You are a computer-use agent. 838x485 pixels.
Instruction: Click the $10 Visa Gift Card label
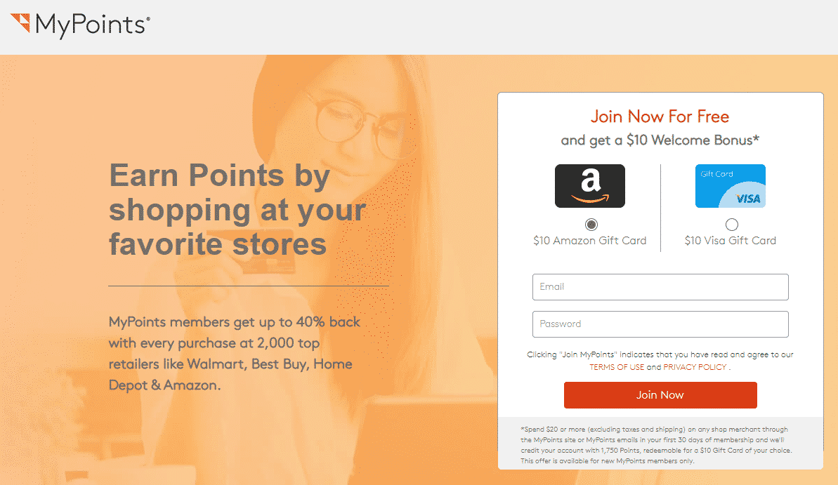tap(731, 241)
